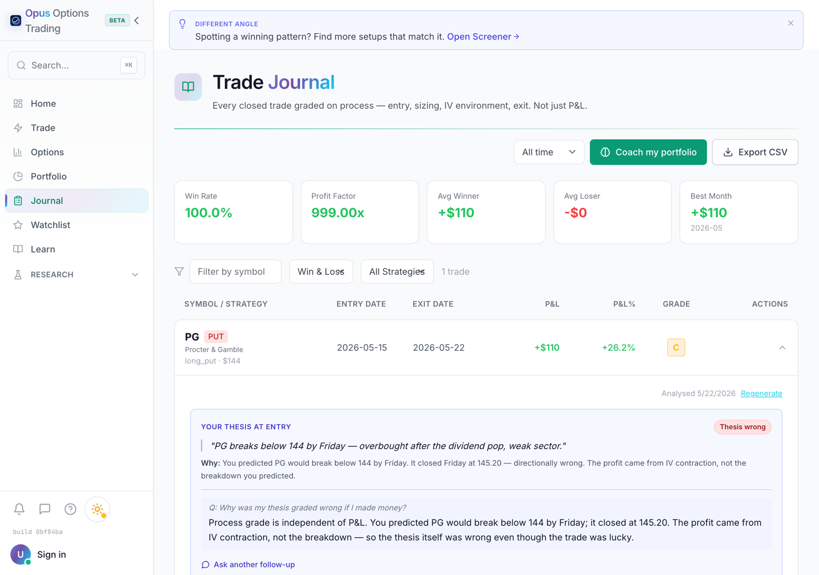Collapse the sidebar with the chevron

[x=137, y=20]
